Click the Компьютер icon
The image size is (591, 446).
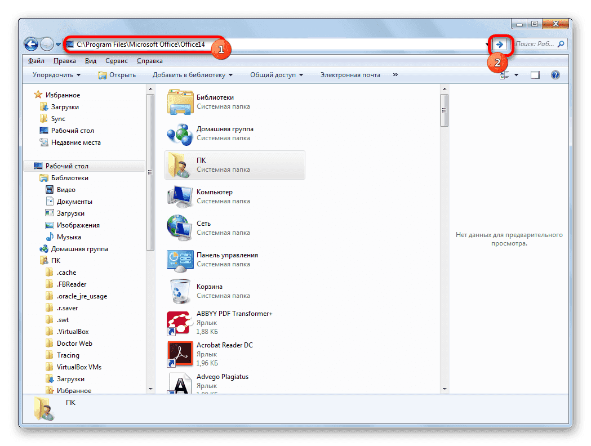pos(180,197)
